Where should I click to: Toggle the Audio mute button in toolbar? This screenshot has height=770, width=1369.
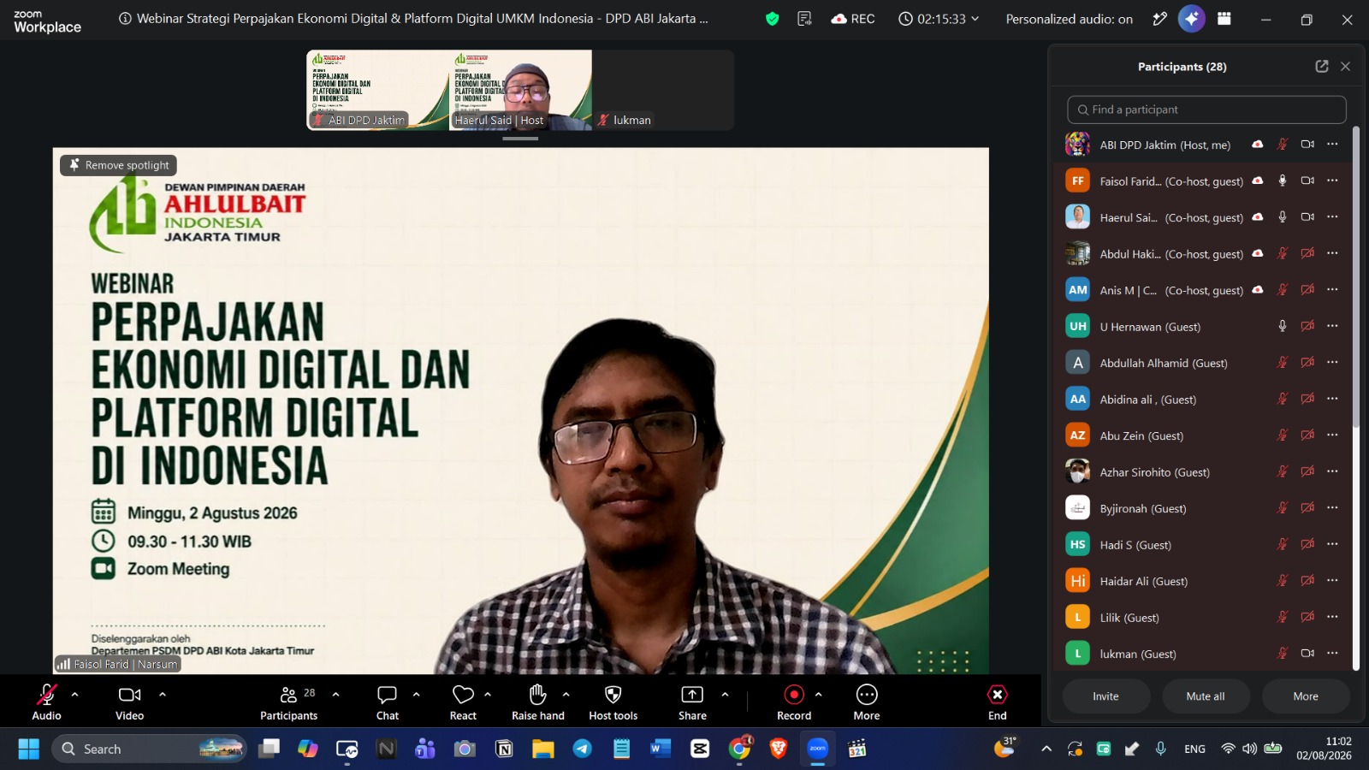[x=47, y=702]
